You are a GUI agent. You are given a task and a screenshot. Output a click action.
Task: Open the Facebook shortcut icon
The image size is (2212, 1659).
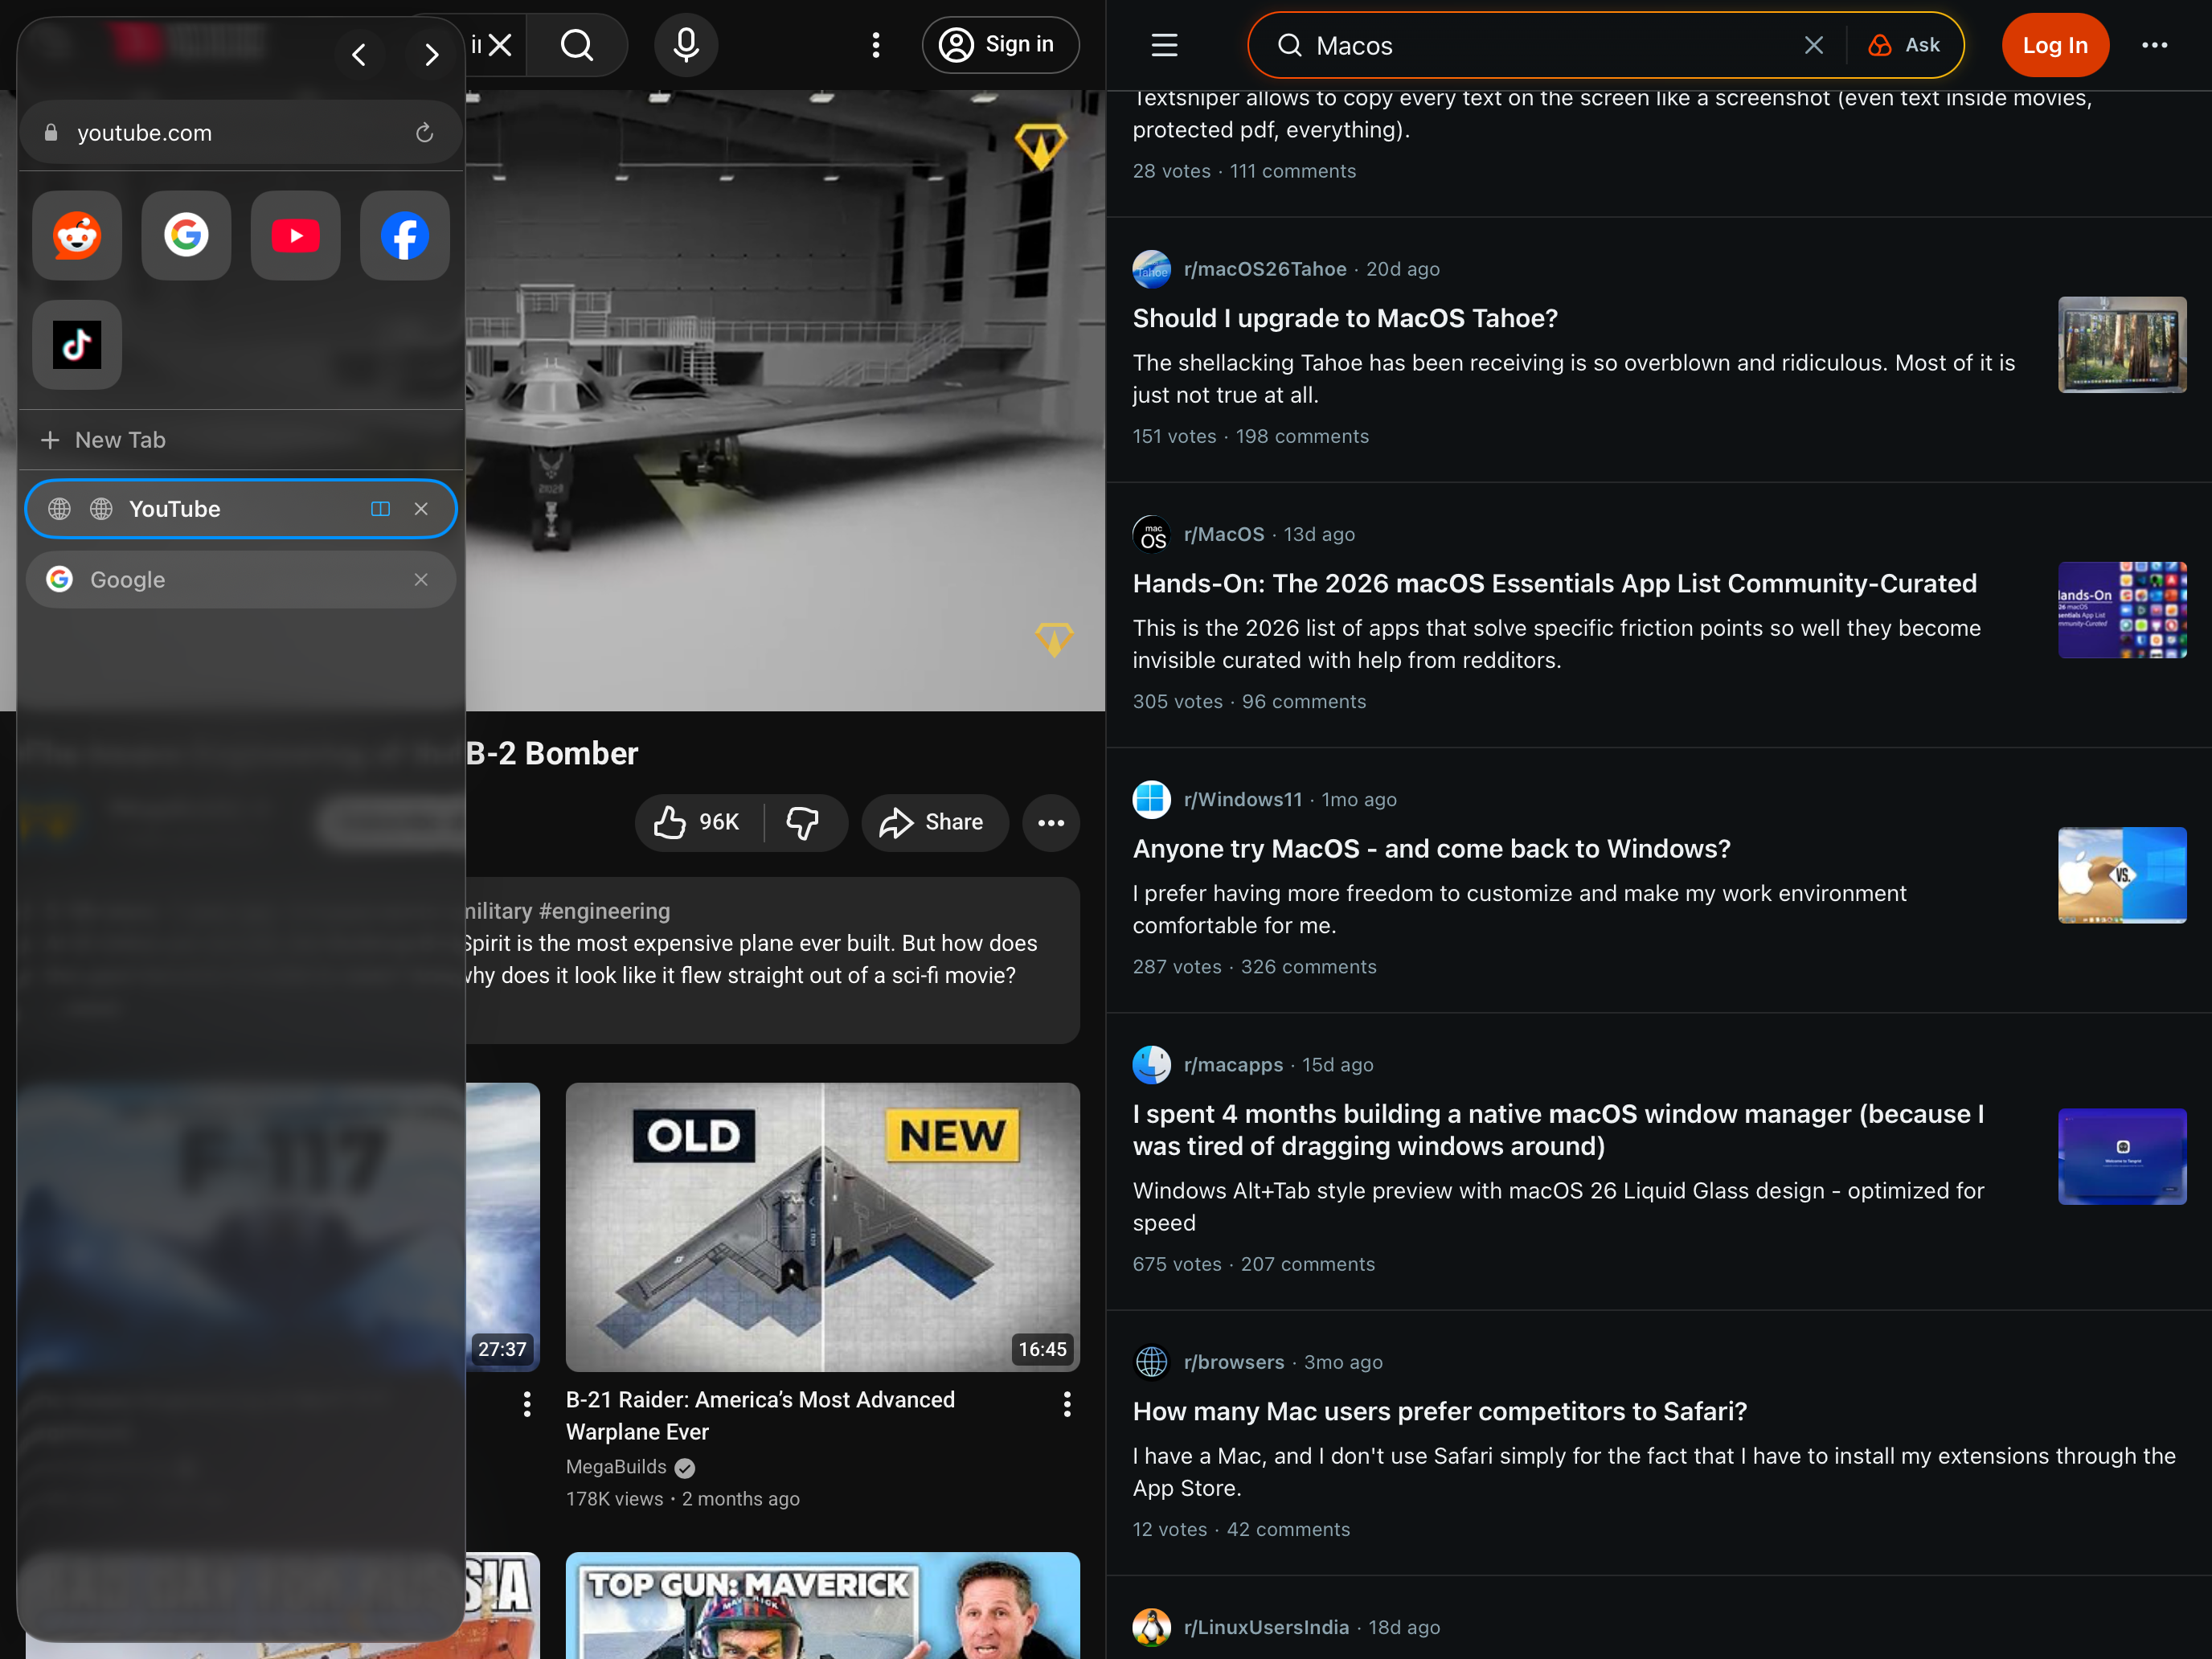(404, 235)
